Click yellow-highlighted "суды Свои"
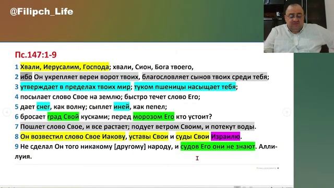The width and height of the screenshot is (334, 188). (193, 136)
